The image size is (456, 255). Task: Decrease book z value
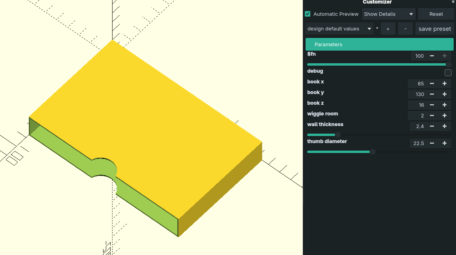(432, 105)
